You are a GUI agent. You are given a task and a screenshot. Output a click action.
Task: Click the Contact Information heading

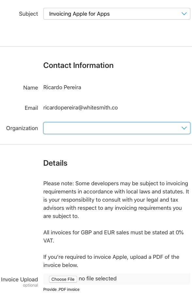(x=78, y=65)
